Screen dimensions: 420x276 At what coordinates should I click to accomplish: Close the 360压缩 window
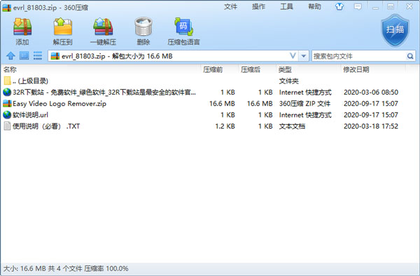click(x=409, y=6)
